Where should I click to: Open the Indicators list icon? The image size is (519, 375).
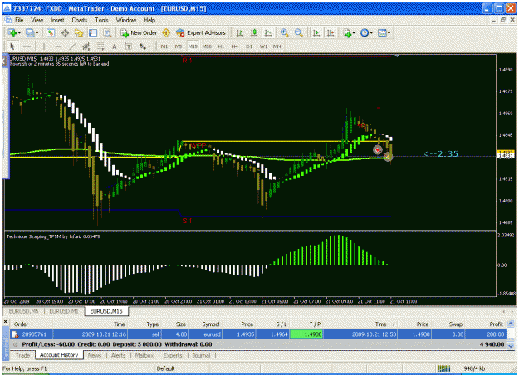point(347,32)
